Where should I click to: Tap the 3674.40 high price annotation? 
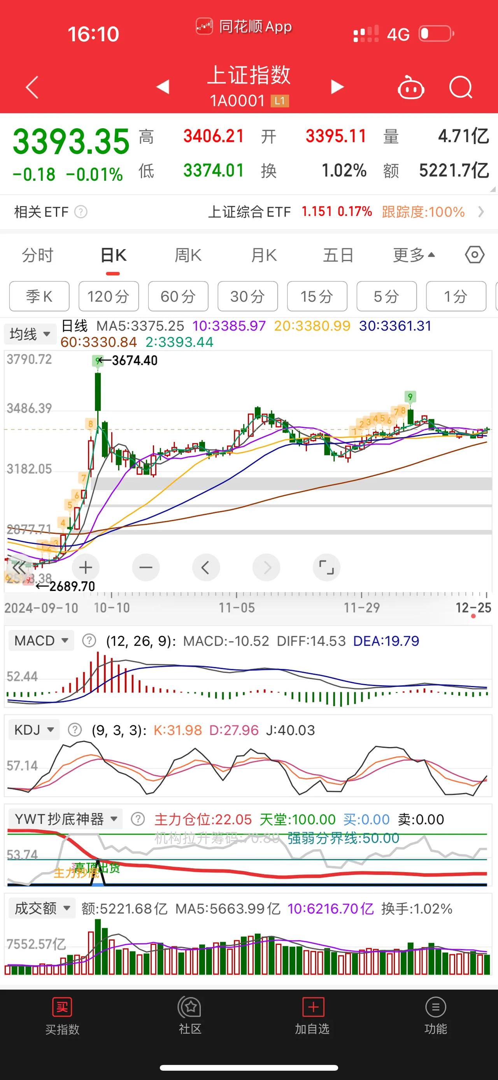[x=134, y=360]
